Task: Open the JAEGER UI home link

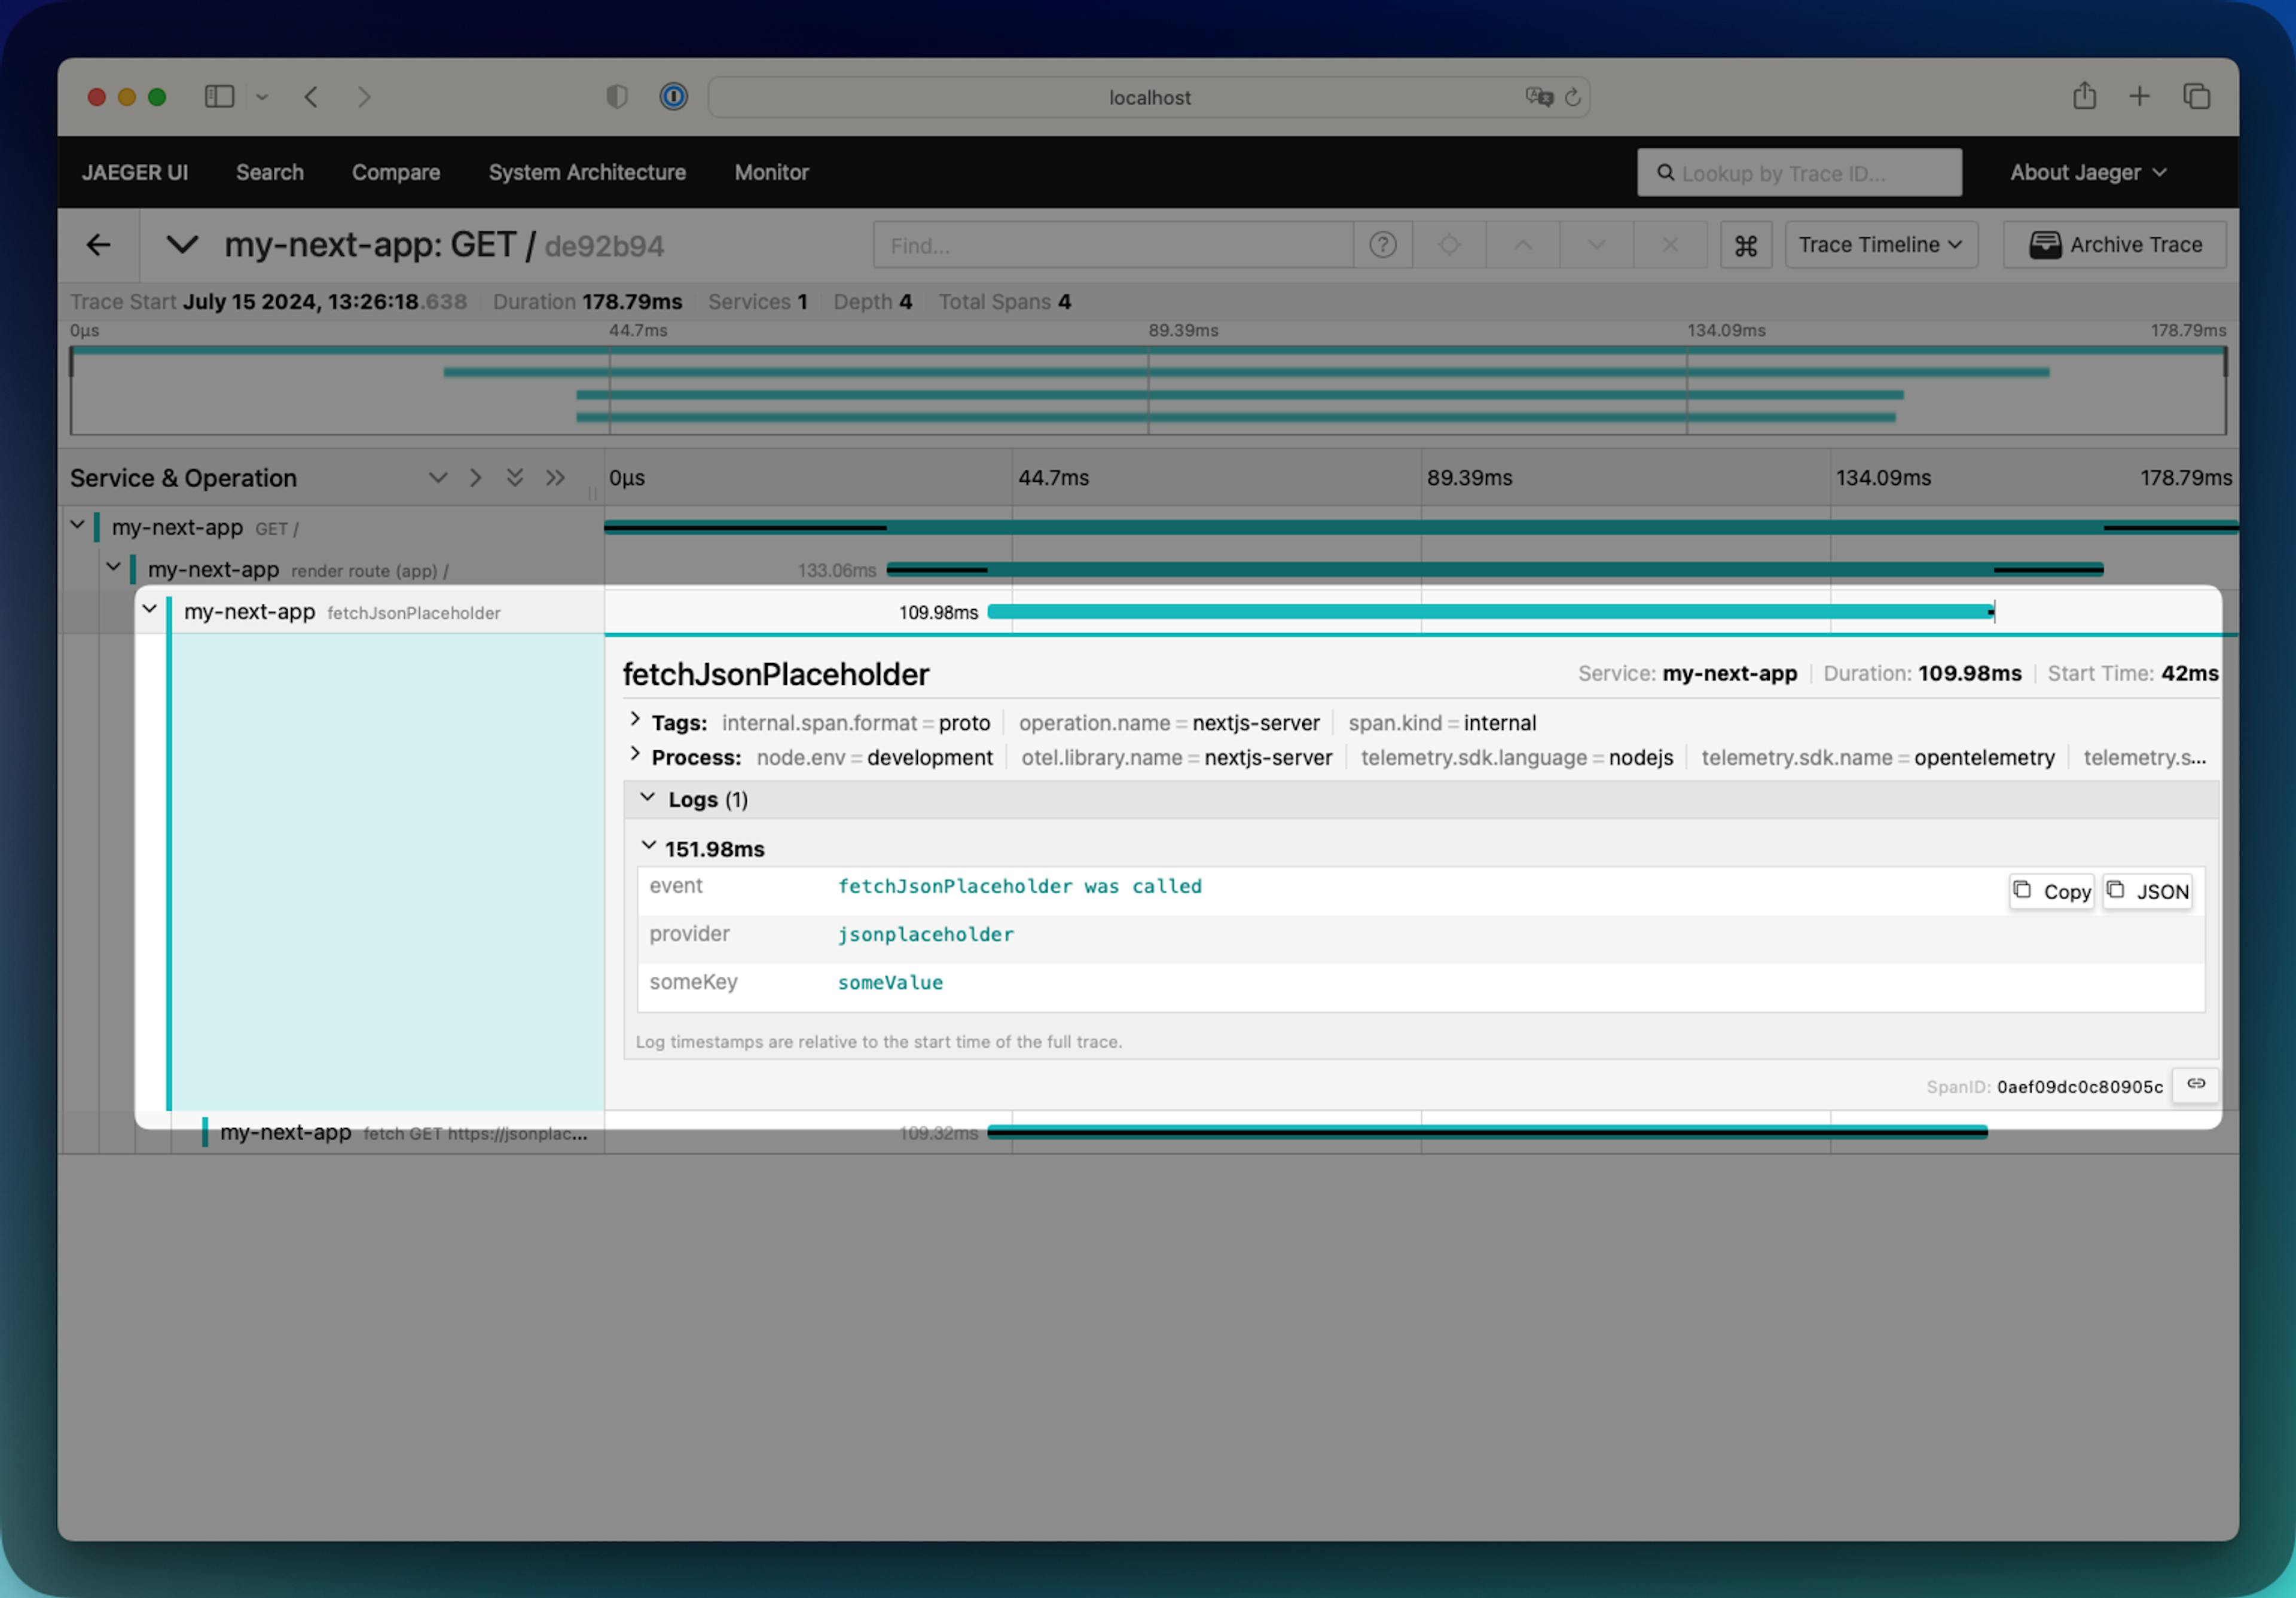Action: pos(135,173)
